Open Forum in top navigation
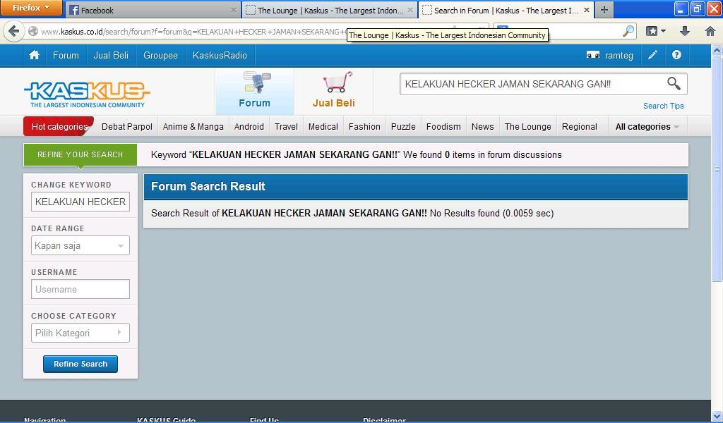Viewport: 723px width, 423px height. coord(66,55)
